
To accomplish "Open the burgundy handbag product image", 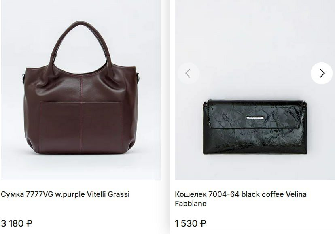I will click(x=81, y=90).
